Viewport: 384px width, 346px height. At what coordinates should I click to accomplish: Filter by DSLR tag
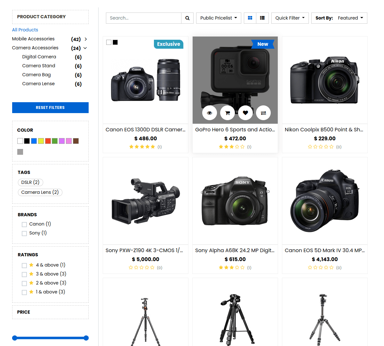(30, 182)
